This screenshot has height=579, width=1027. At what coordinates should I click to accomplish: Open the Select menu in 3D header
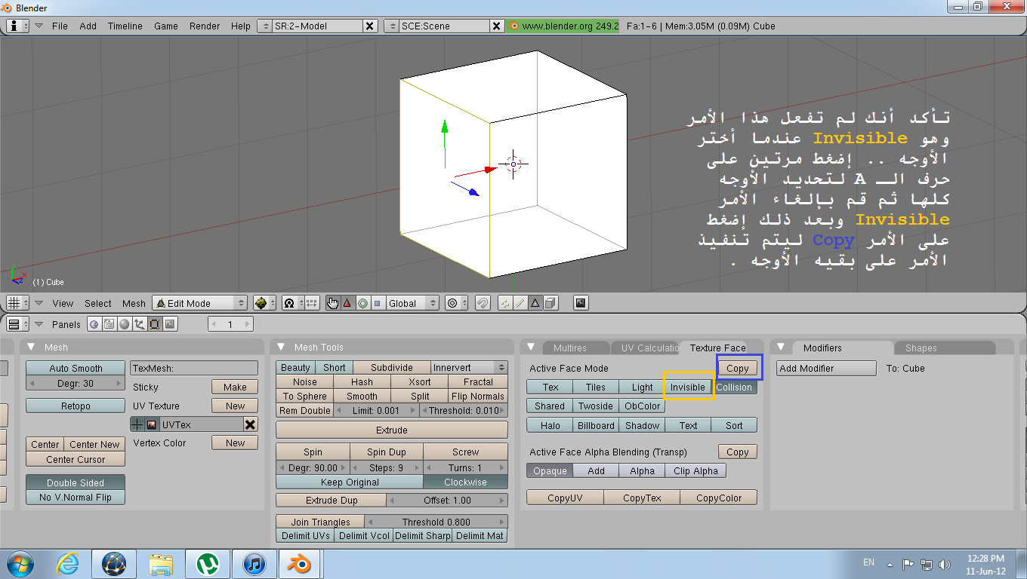(98, 303)
